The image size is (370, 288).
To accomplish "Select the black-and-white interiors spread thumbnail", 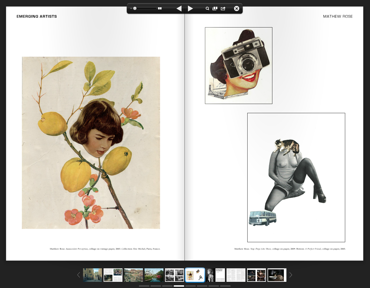I will [174, 275].
